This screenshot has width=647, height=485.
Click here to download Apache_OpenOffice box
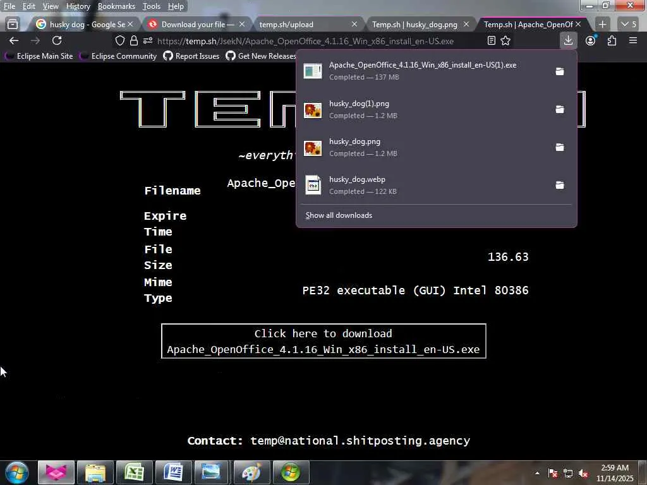tap(323, 341)
